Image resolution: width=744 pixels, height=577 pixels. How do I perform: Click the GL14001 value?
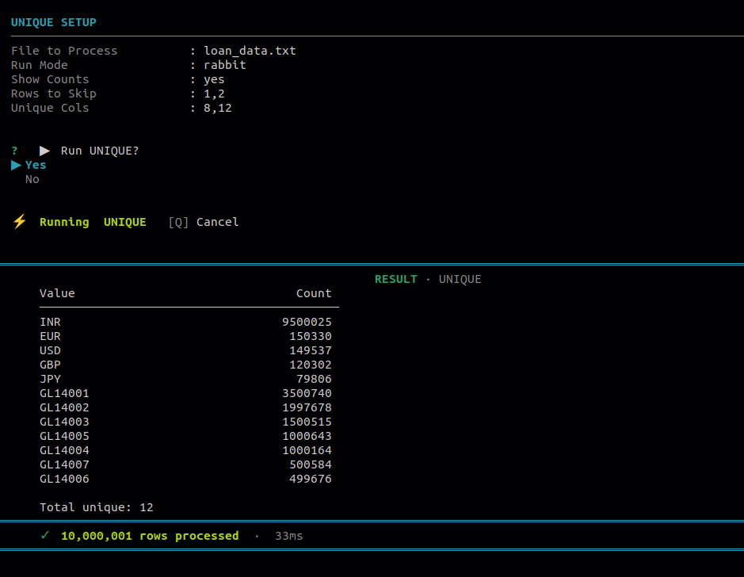point(64,393)
